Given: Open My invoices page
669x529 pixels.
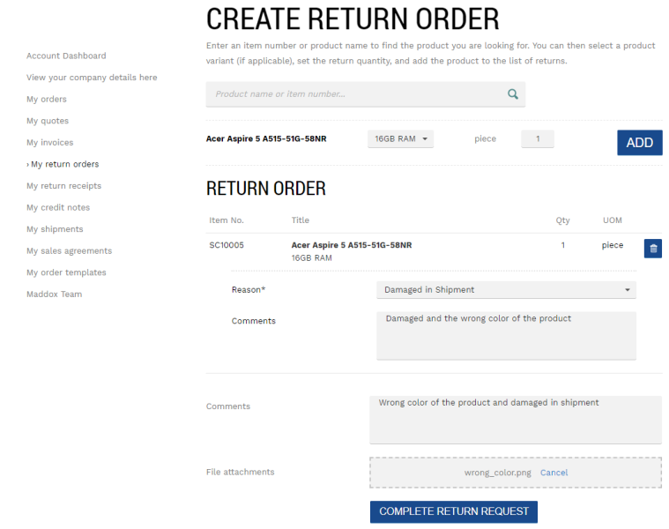Looking at the screenshot, I should [50, 143].
